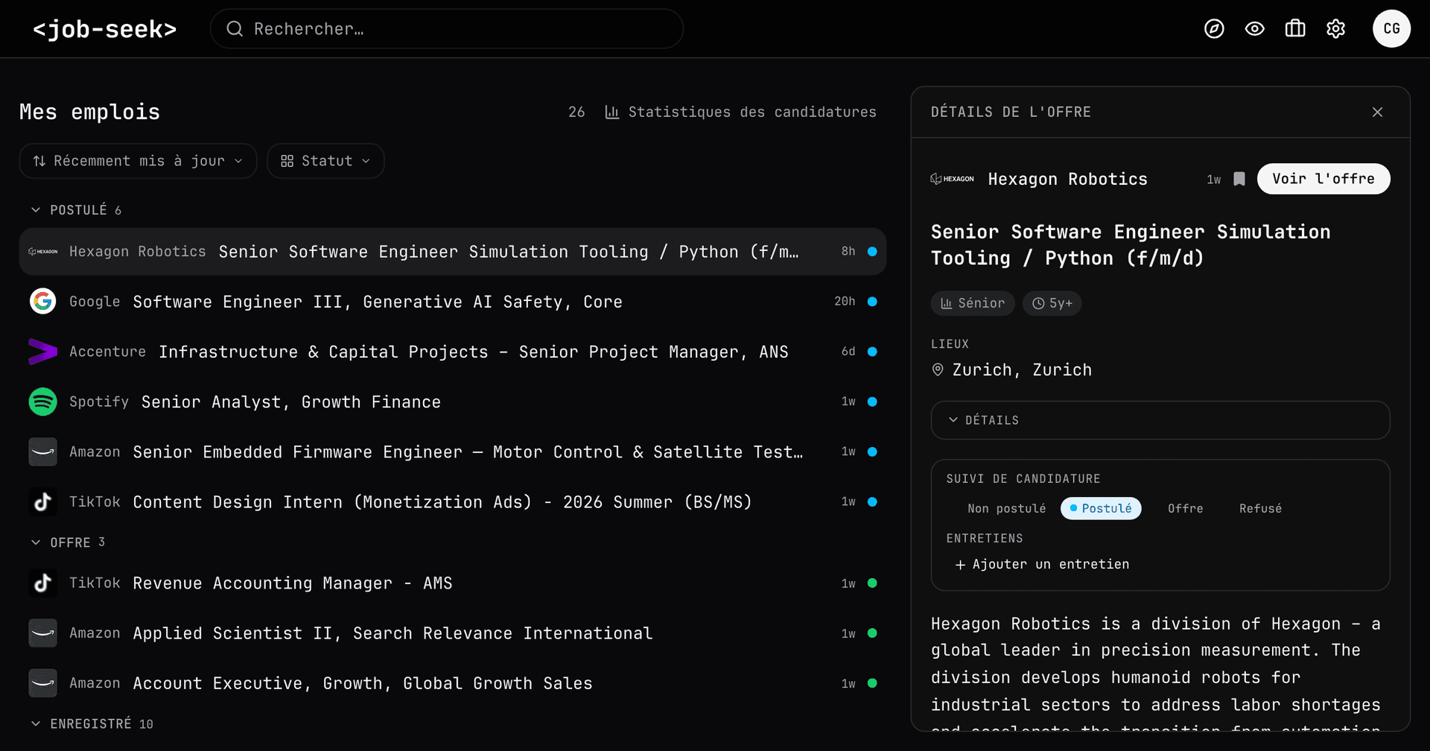Click Amazon logo on Applied Scientist II row

43,633
